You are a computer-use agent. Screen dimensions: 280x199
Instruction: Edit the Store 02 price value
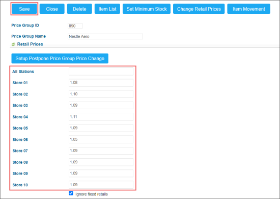click(x=101, y=94)
